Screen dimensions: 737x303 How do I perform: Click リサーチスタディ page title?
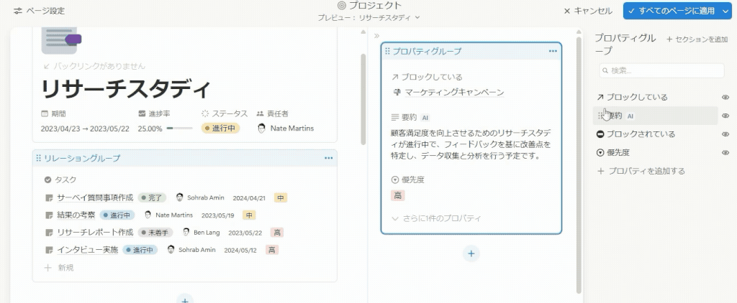(126, 89)
